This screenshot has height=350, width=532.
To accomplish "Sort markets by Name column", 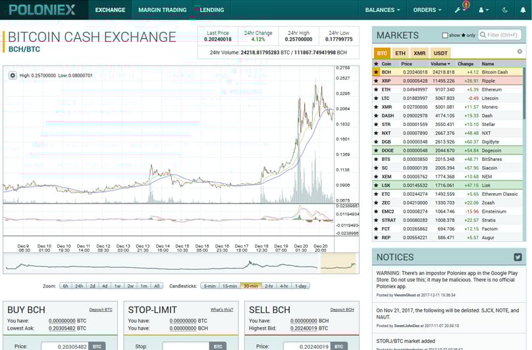I will [488, 64].
